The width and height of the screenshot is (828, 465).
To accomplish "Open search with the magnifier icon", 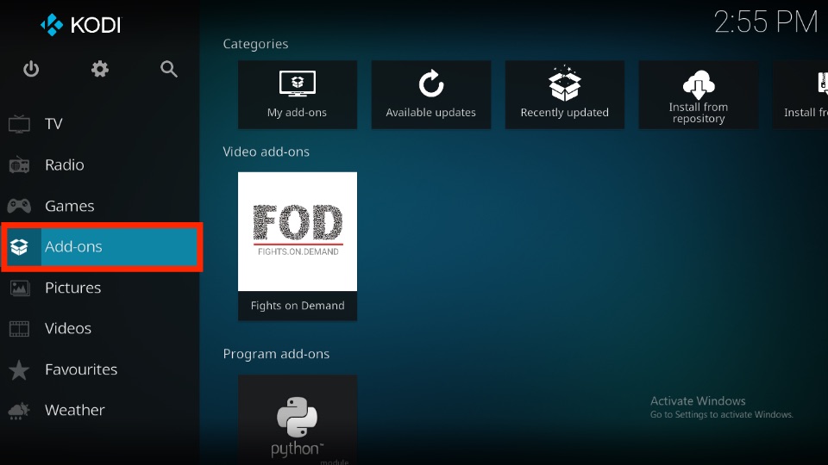I will pyautogui.click(x=169, y=69).
